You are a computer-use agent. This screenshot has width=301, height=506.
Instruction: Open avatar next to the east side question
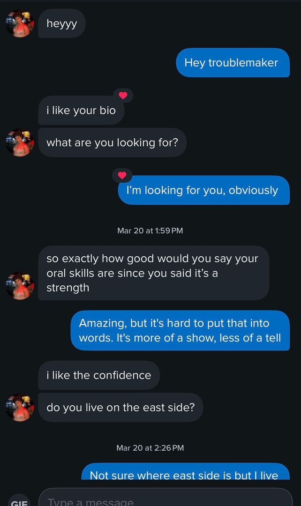pyautogui.click(x=19, y=407)
